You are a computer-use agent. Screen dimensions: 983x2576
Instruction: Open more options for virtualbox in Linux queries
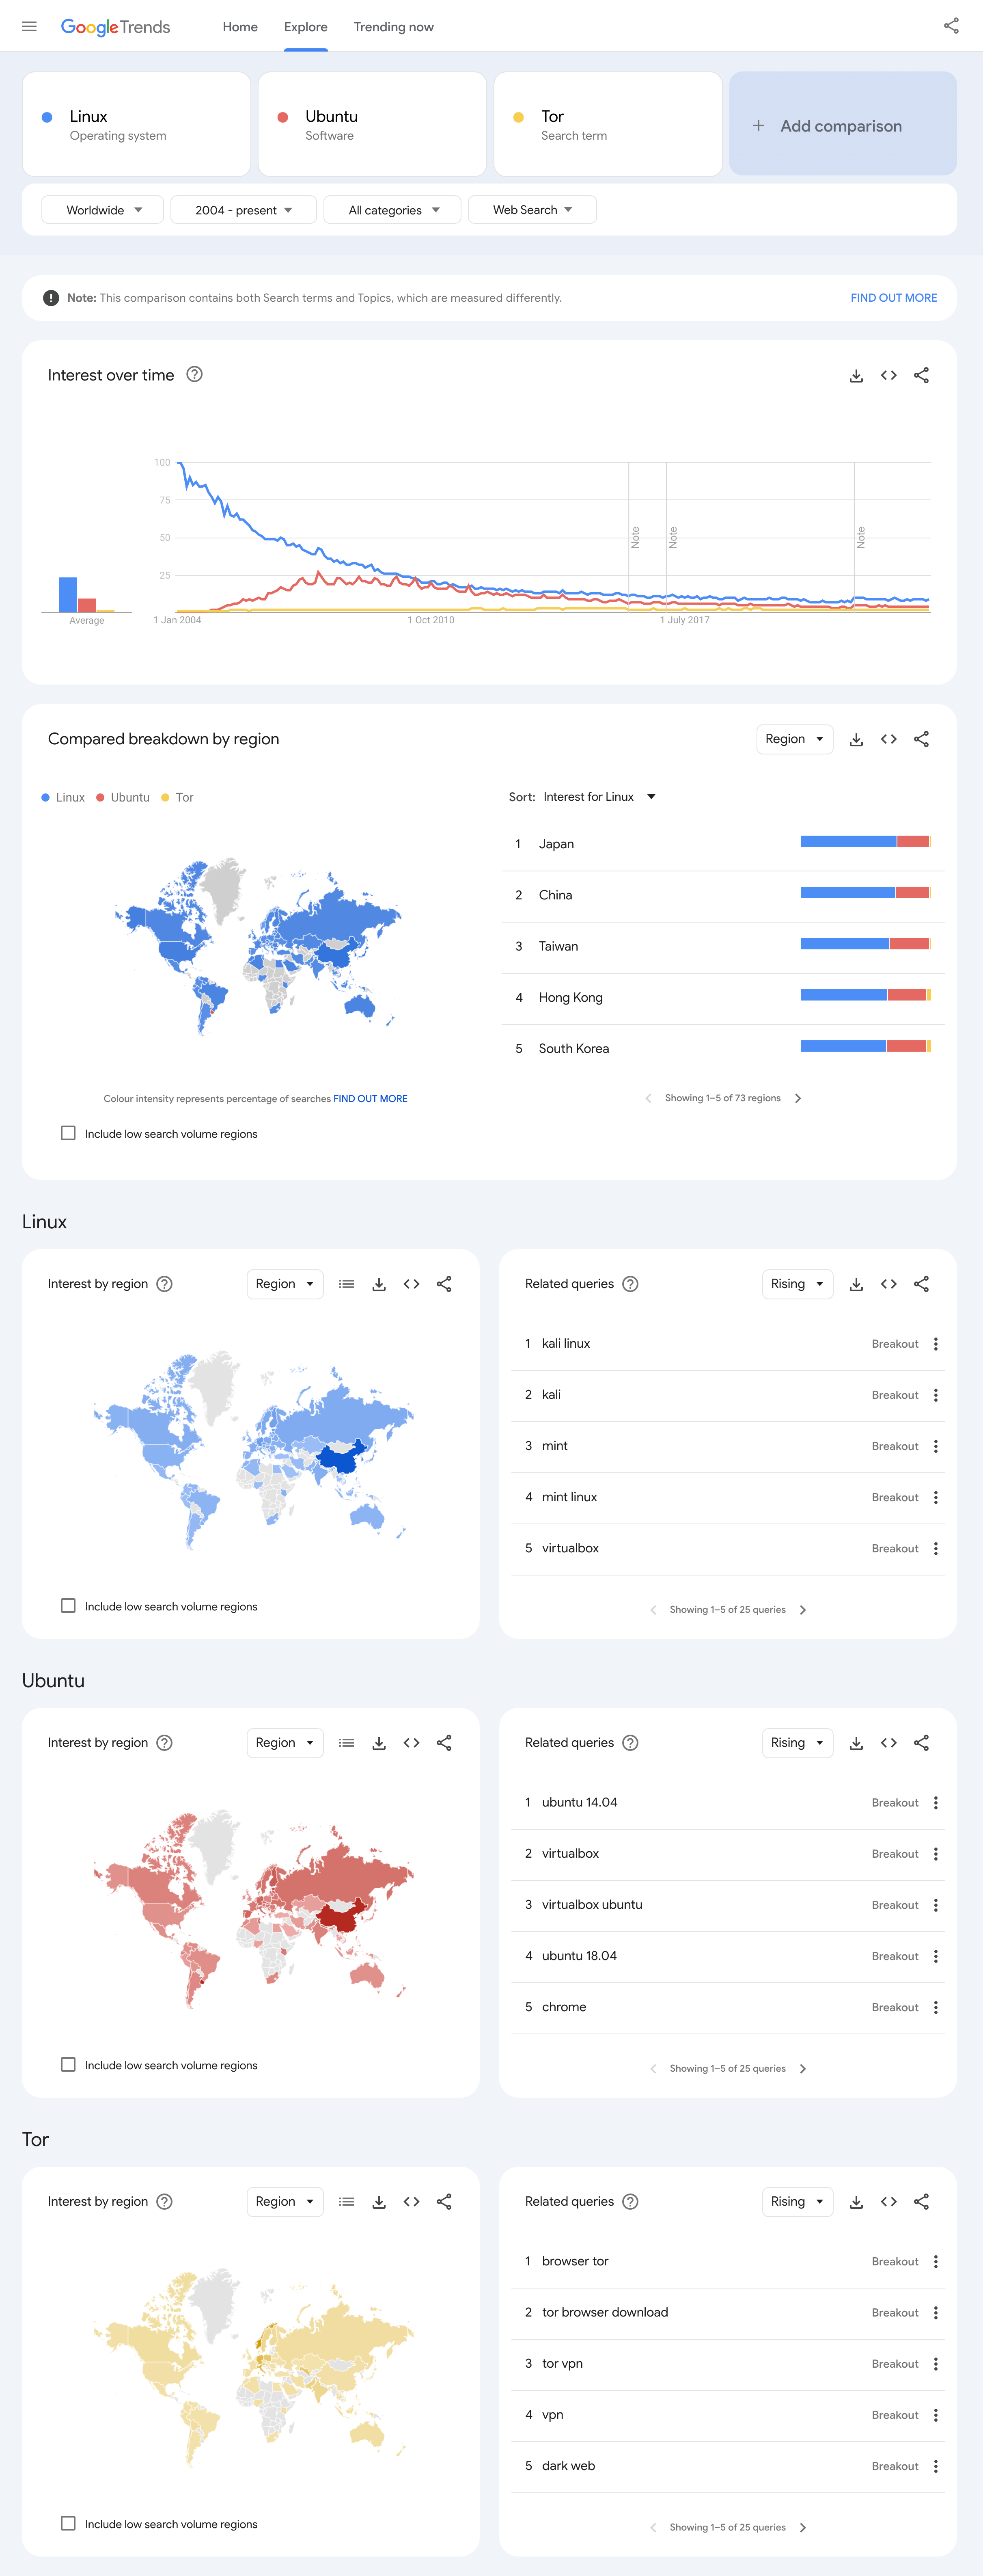(936, 1549)
